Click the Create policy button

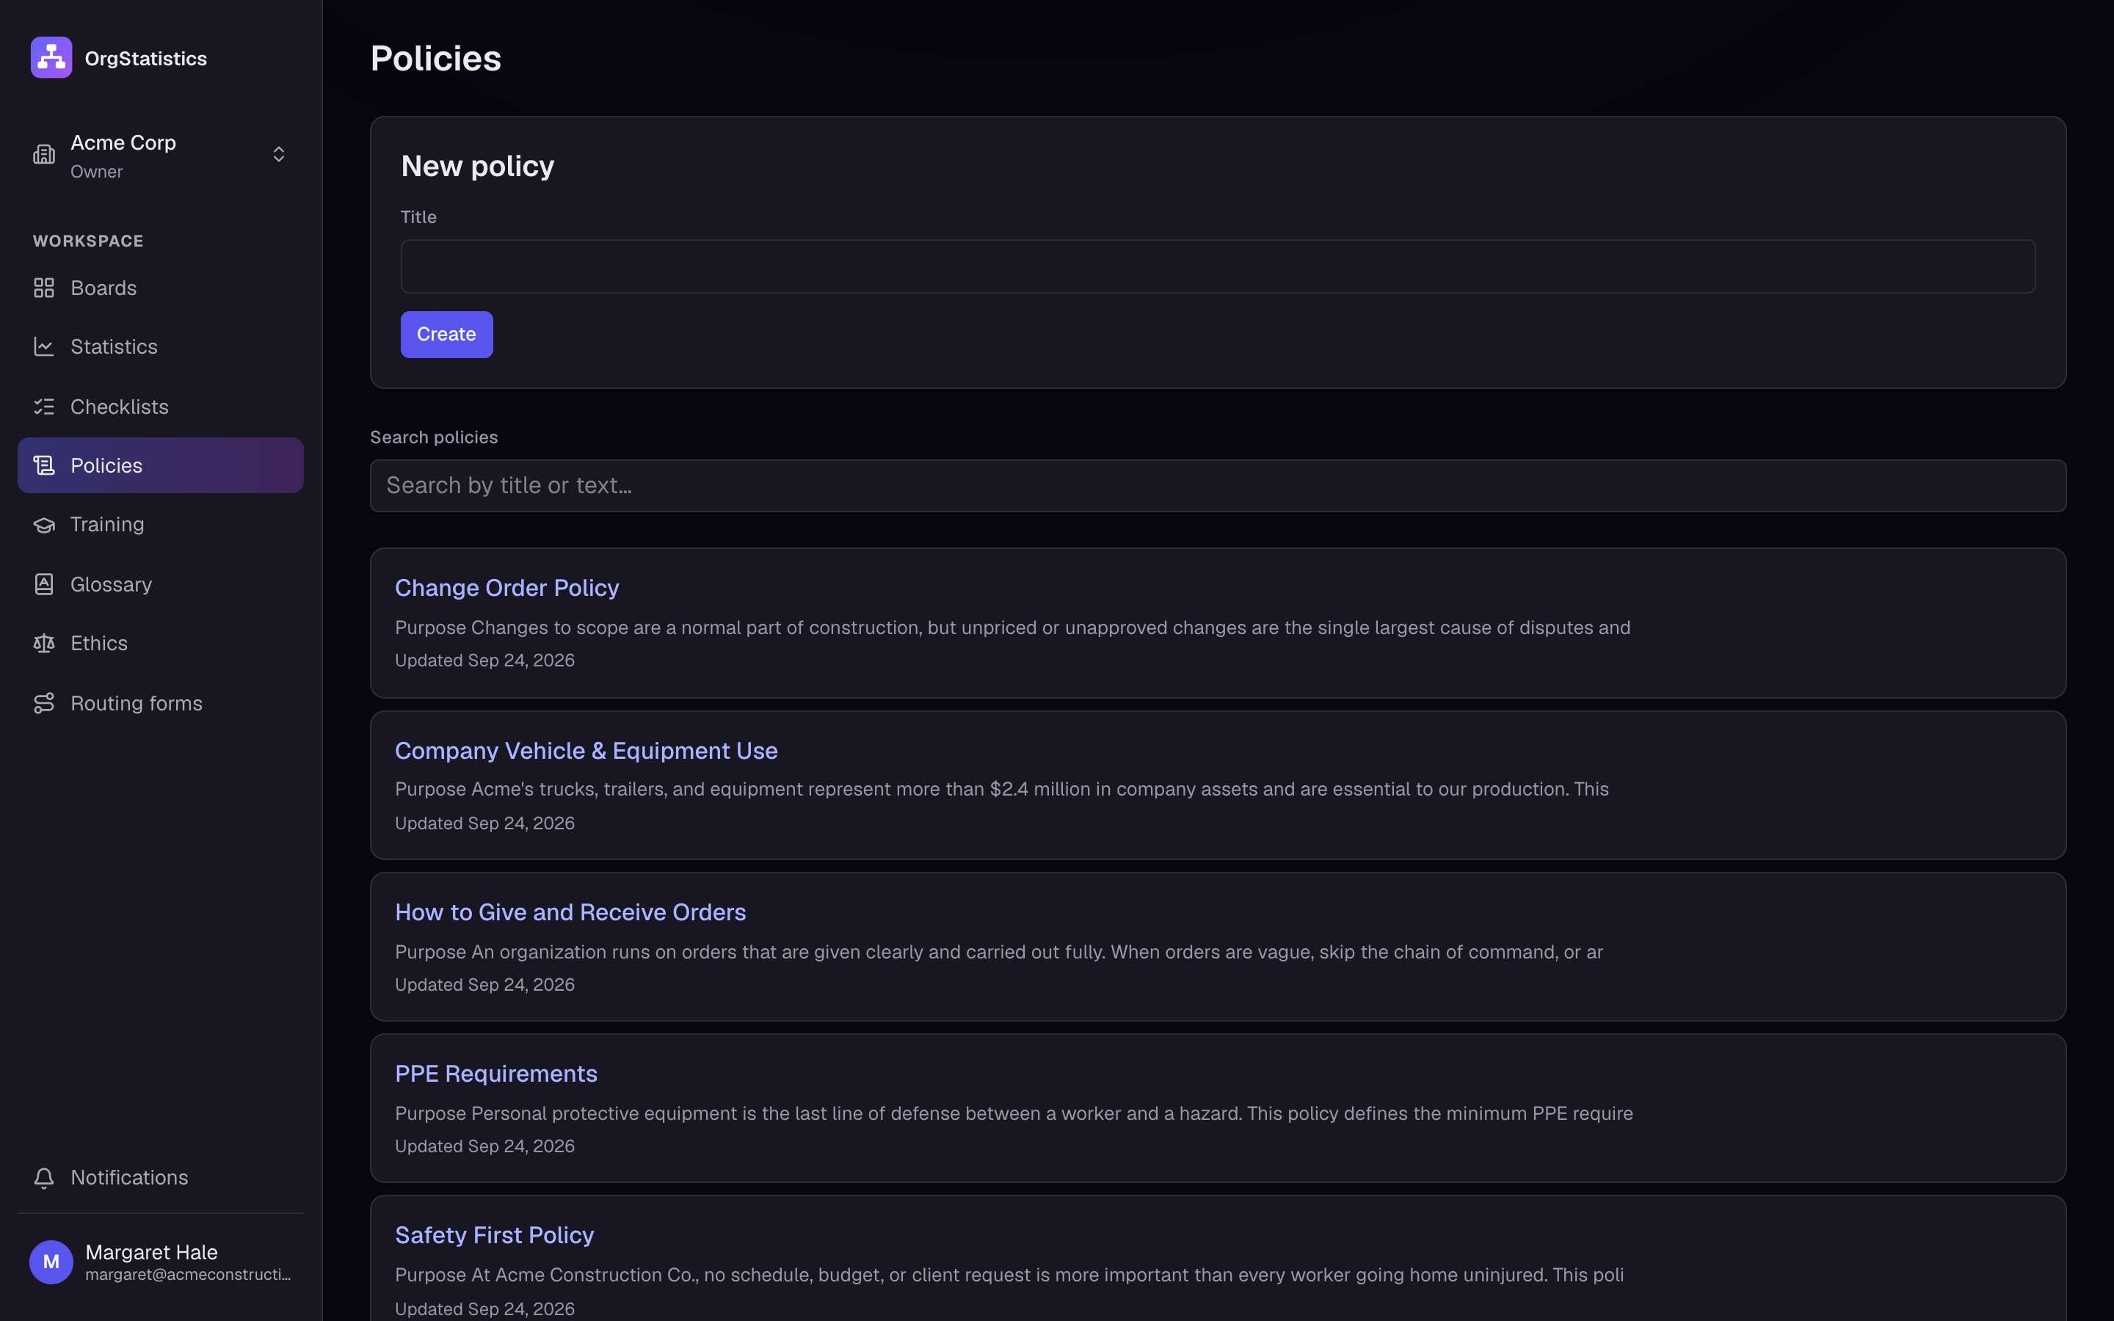coord(446,335)
